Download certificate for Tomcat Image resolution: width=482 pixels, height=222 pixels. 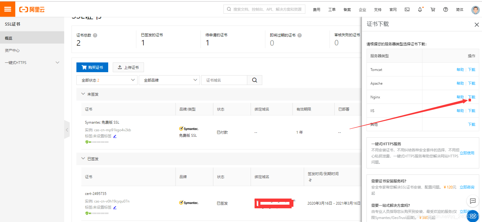tap(472, 70)
